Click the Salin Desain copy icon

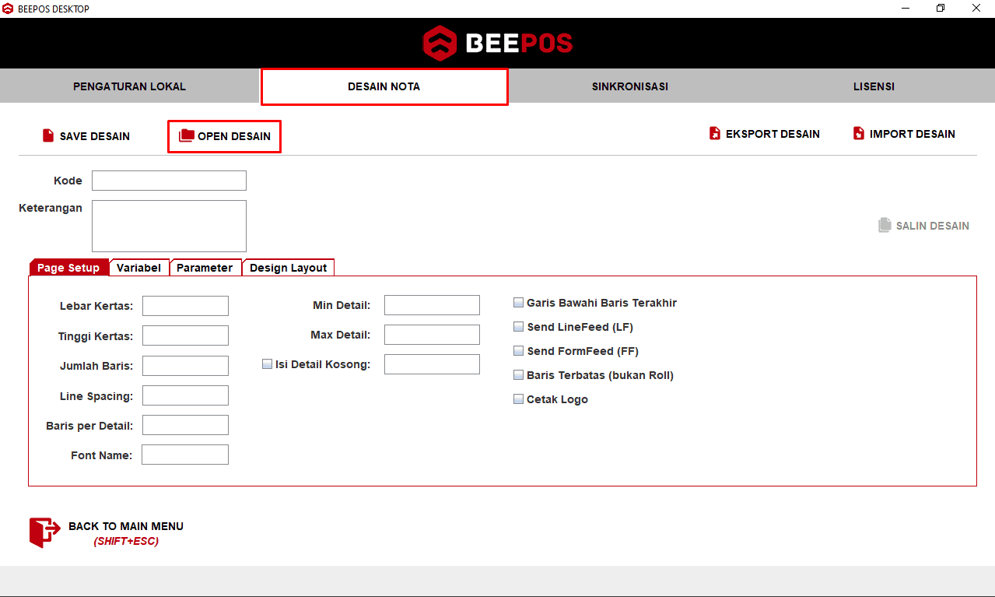pyautogui.click(x=885, y=225)
